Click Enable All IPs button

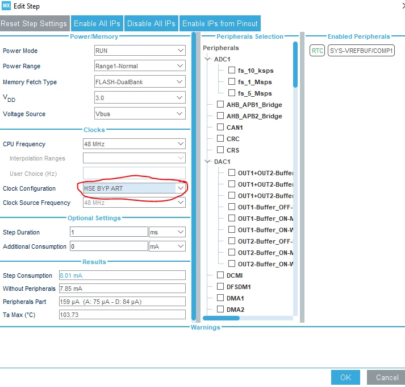pos(97,23)
